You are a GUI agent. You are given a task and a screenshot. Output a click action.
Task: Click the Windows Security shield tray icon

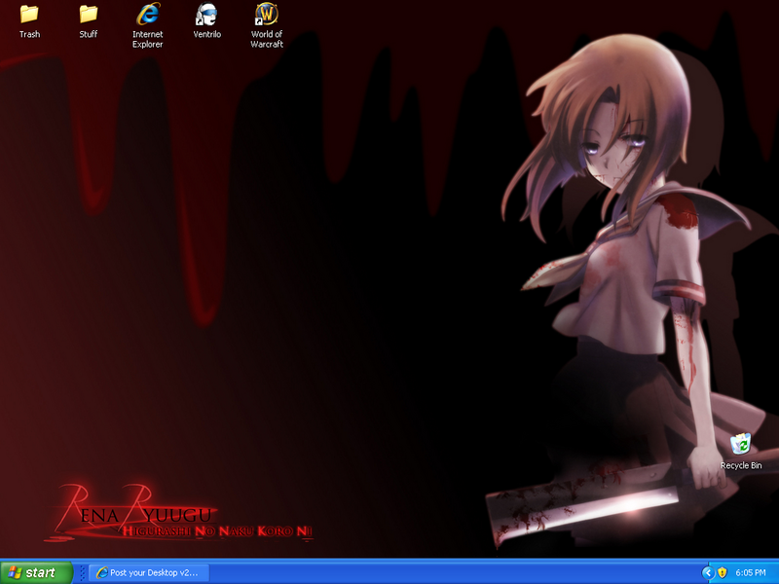[x=723, y=572]
